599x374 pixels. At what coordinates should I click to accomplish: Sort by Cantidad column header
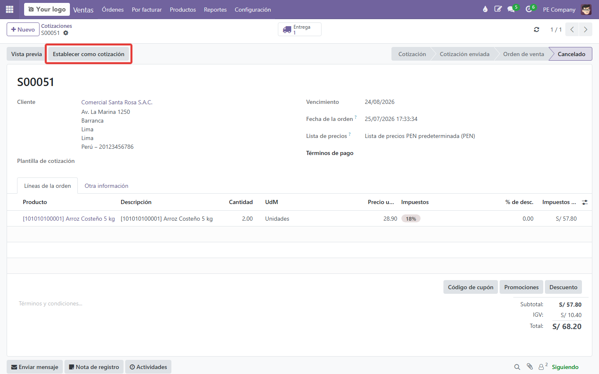coord(241,202)
